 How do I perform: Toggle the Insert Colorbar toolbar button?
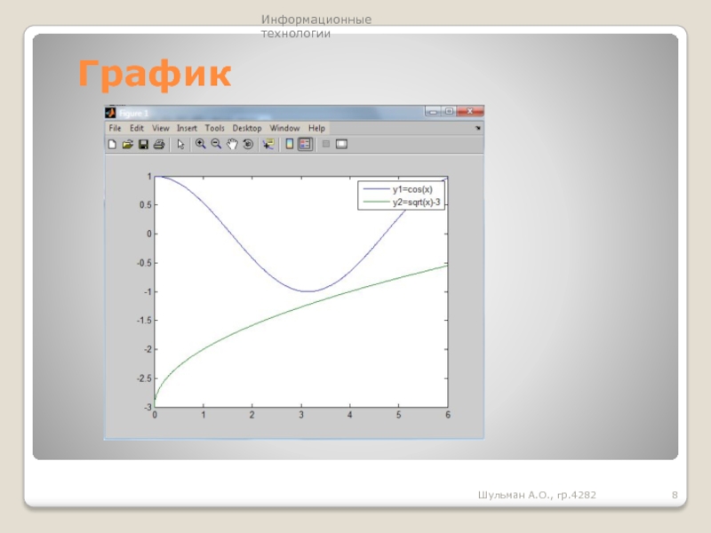[289, 144]
